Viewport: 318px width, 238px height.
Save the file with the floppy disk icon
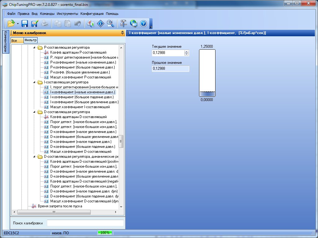[x=25, y=24]
